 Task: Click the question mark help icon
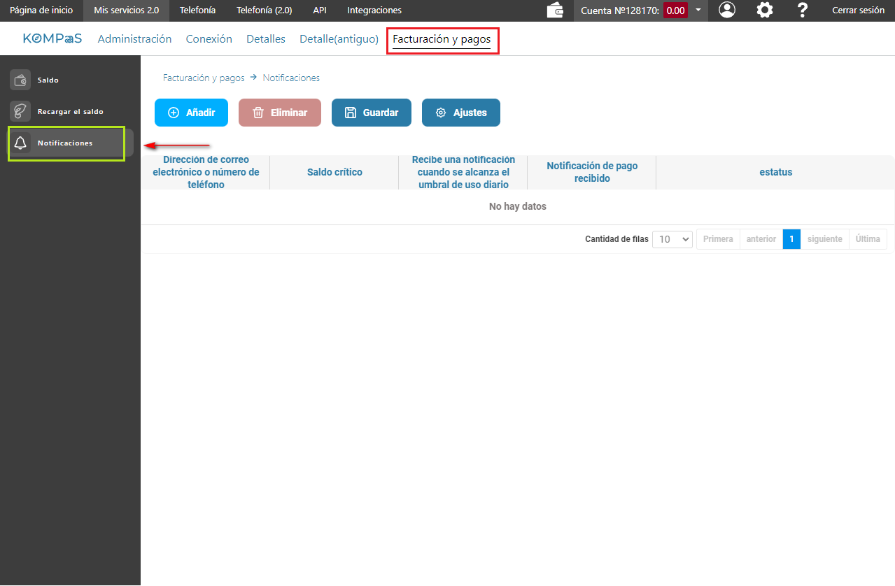803,10
